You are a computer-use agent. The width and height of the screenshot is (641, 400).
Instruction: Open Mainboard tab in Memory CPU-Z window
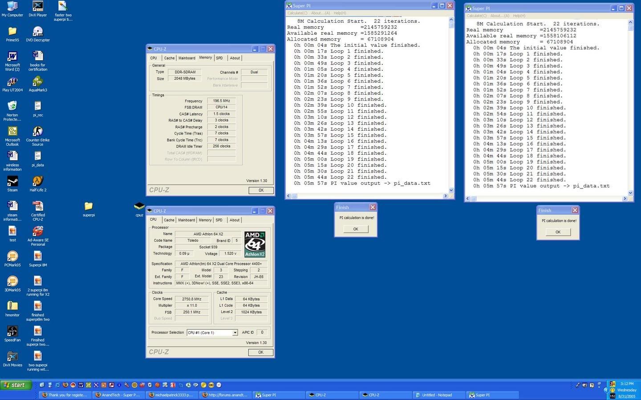pyautogui.click(x=187, y=58)
